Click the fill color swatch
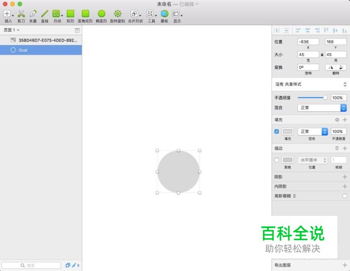The image size is (350, 271). point(287,131)
